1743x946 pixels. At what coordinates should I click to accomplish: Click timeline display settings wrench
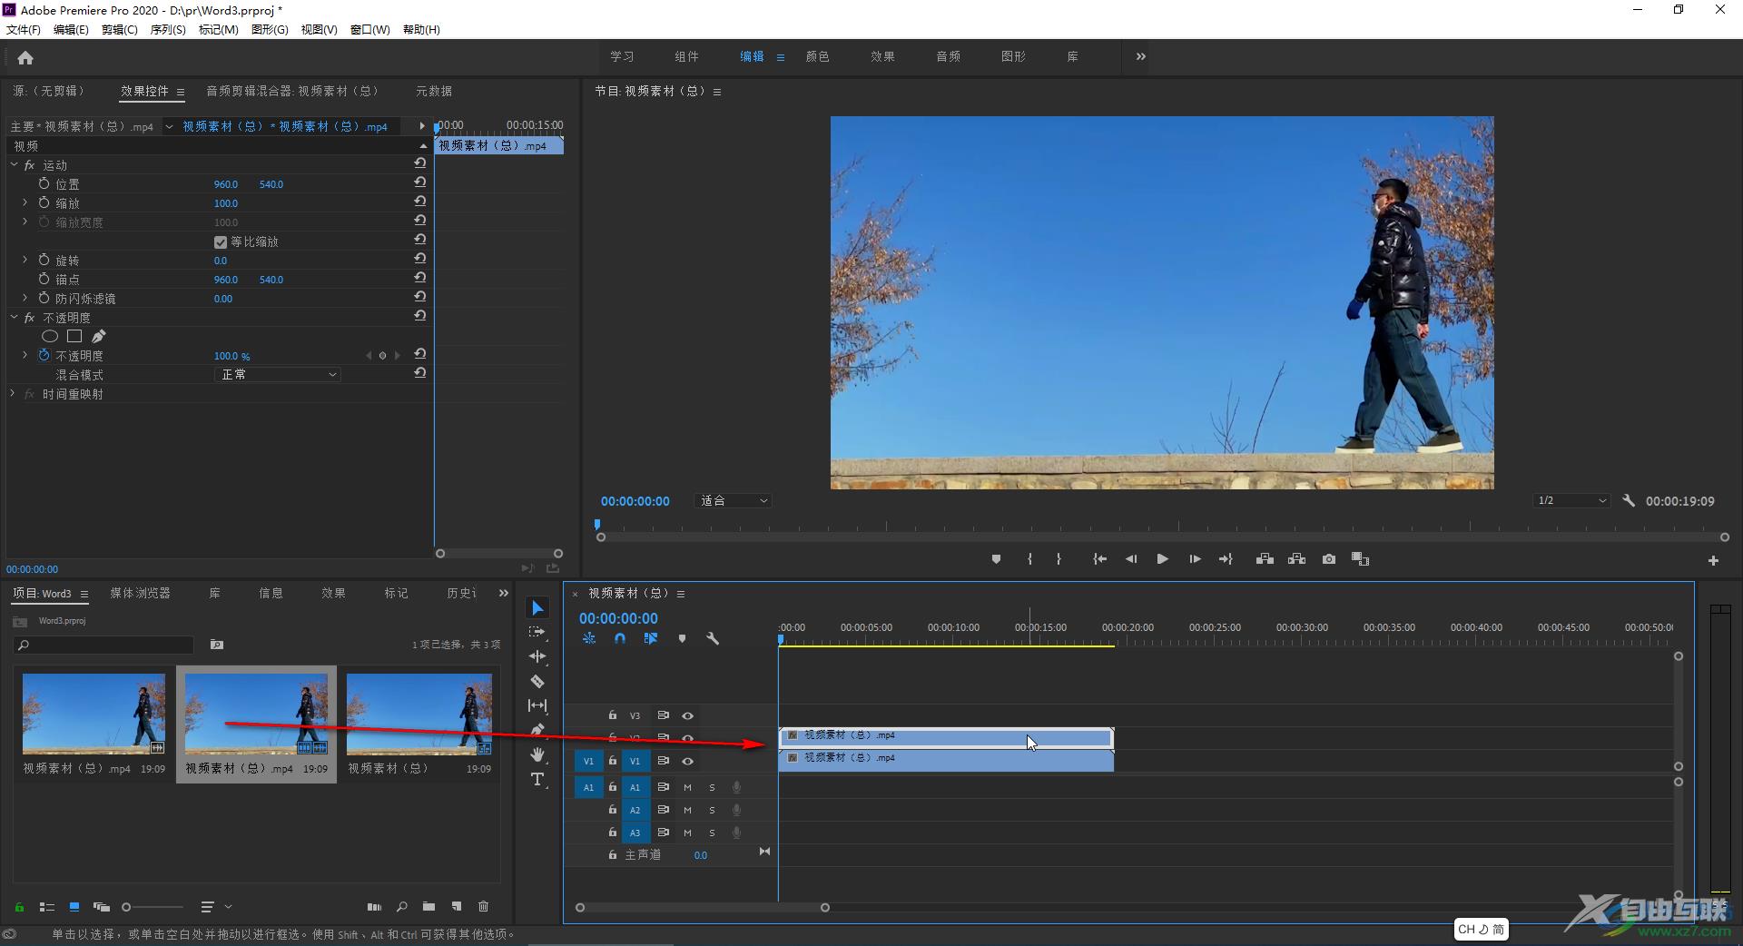pos(713,639)
